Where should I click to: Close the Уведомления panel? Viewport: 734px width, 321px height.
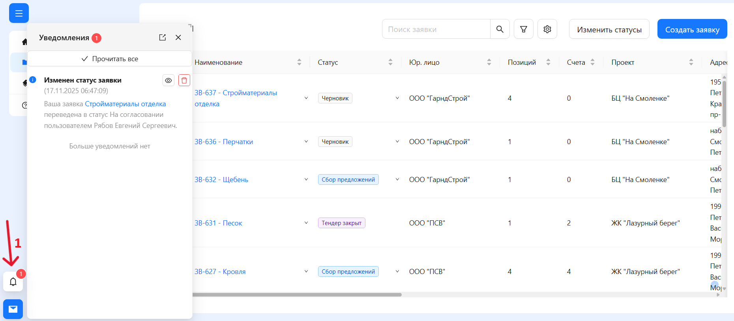pos(178,38)
